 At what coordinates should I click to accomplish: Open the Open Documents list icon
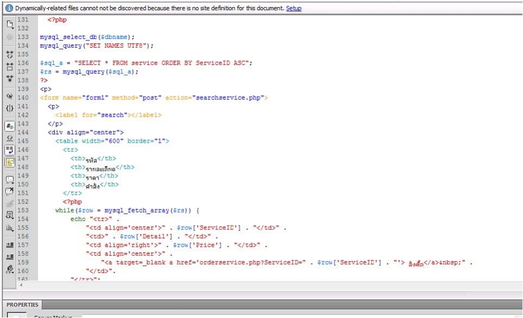[10, 24]
